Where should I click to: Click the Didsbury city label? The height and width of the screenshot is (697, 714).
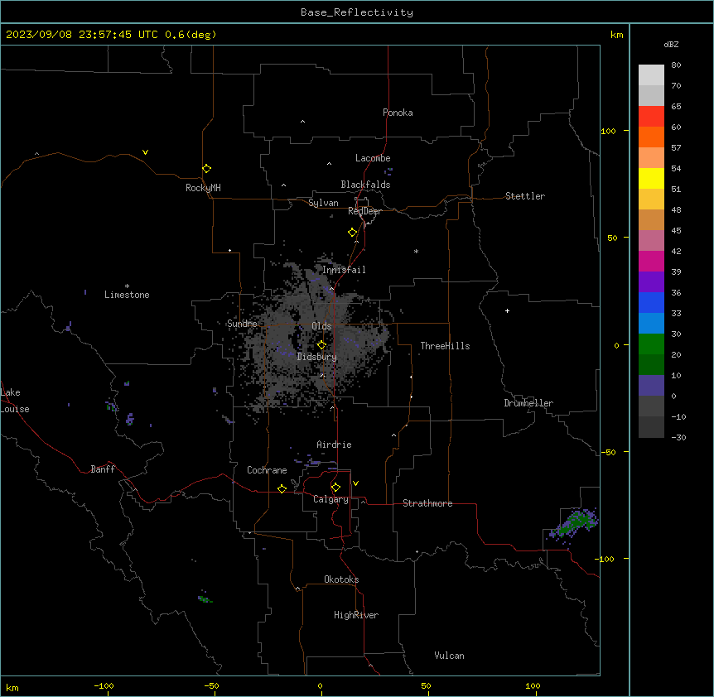pos(317,357)
